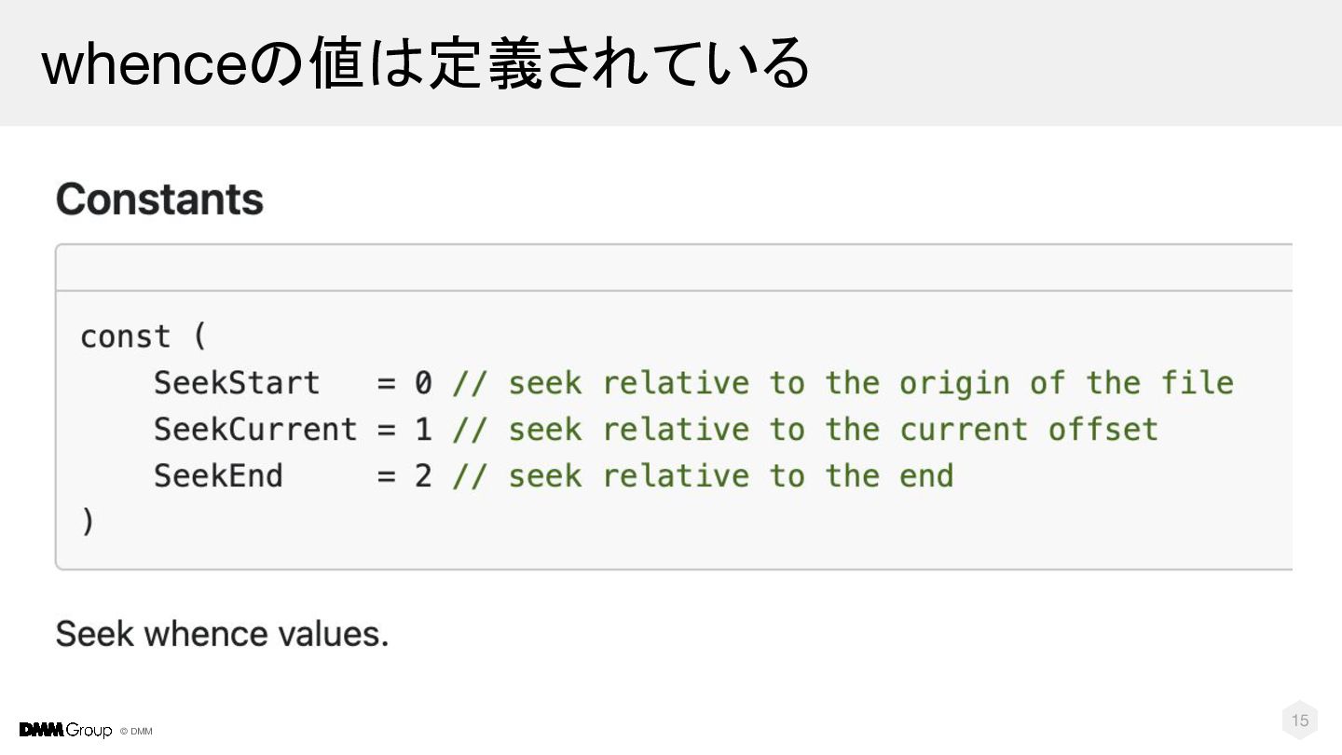Click the value 2 assigned to SeekEnd
This screenshot has height=755, width=1342.
423,476
